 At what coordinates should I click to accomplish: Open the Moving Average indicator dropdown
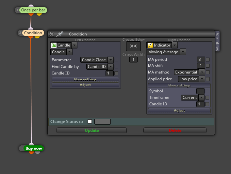(x=183, y=52)
